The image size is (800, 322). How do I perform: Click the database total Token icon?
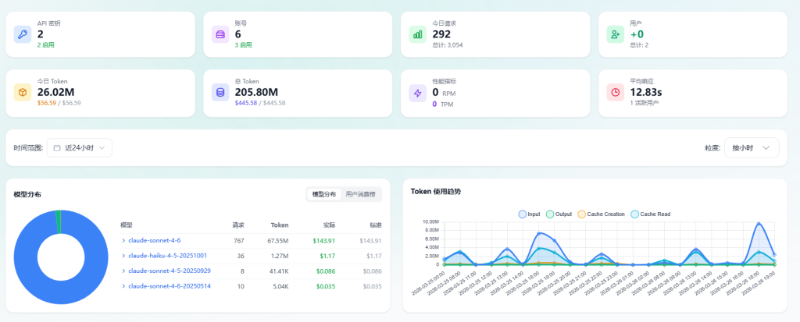tap(220, 93)
